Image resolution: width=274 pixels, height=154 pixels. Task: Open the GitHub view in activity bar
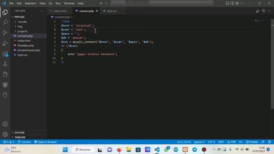coord(5,85)
